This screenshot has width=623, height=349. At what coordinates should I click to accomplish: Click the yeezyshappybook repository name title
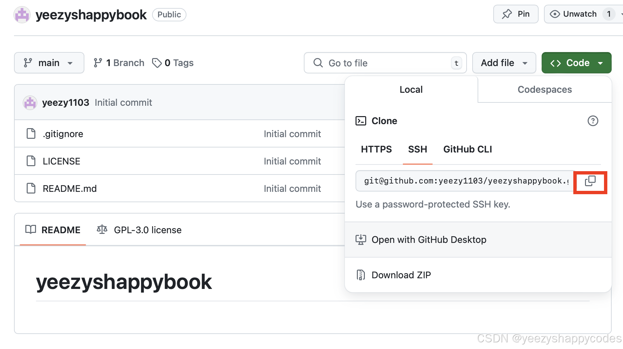pos(91,15)
